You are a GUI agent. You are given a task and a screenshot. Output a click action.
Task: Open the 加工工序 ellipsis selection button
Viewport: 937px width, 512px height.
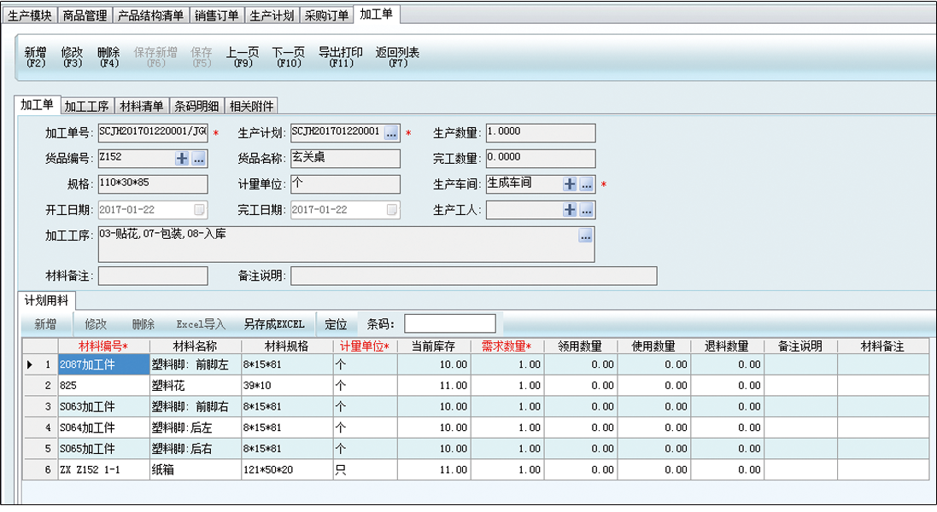click(x=585, y=236)
